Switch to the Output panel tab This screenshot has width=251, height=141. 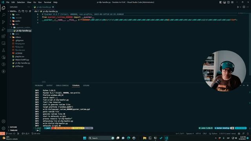click(49, 85)
